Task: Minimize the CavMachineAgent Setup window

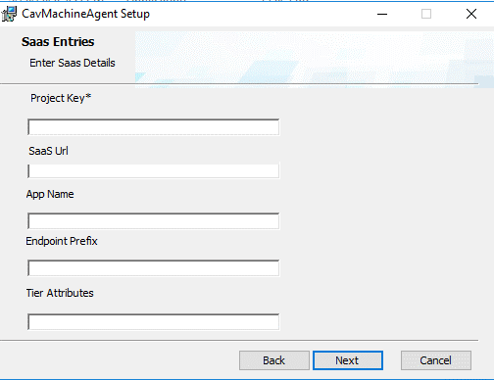Action: 382,14
